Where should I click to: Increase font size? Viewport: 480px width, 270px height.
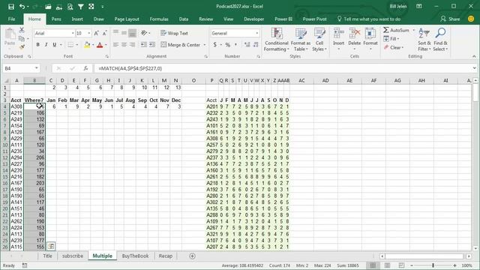[x=97, y=33]
